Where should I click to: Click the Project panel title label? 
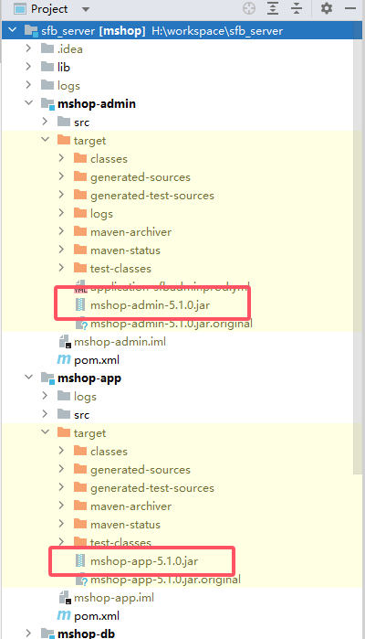coord(49,9)
